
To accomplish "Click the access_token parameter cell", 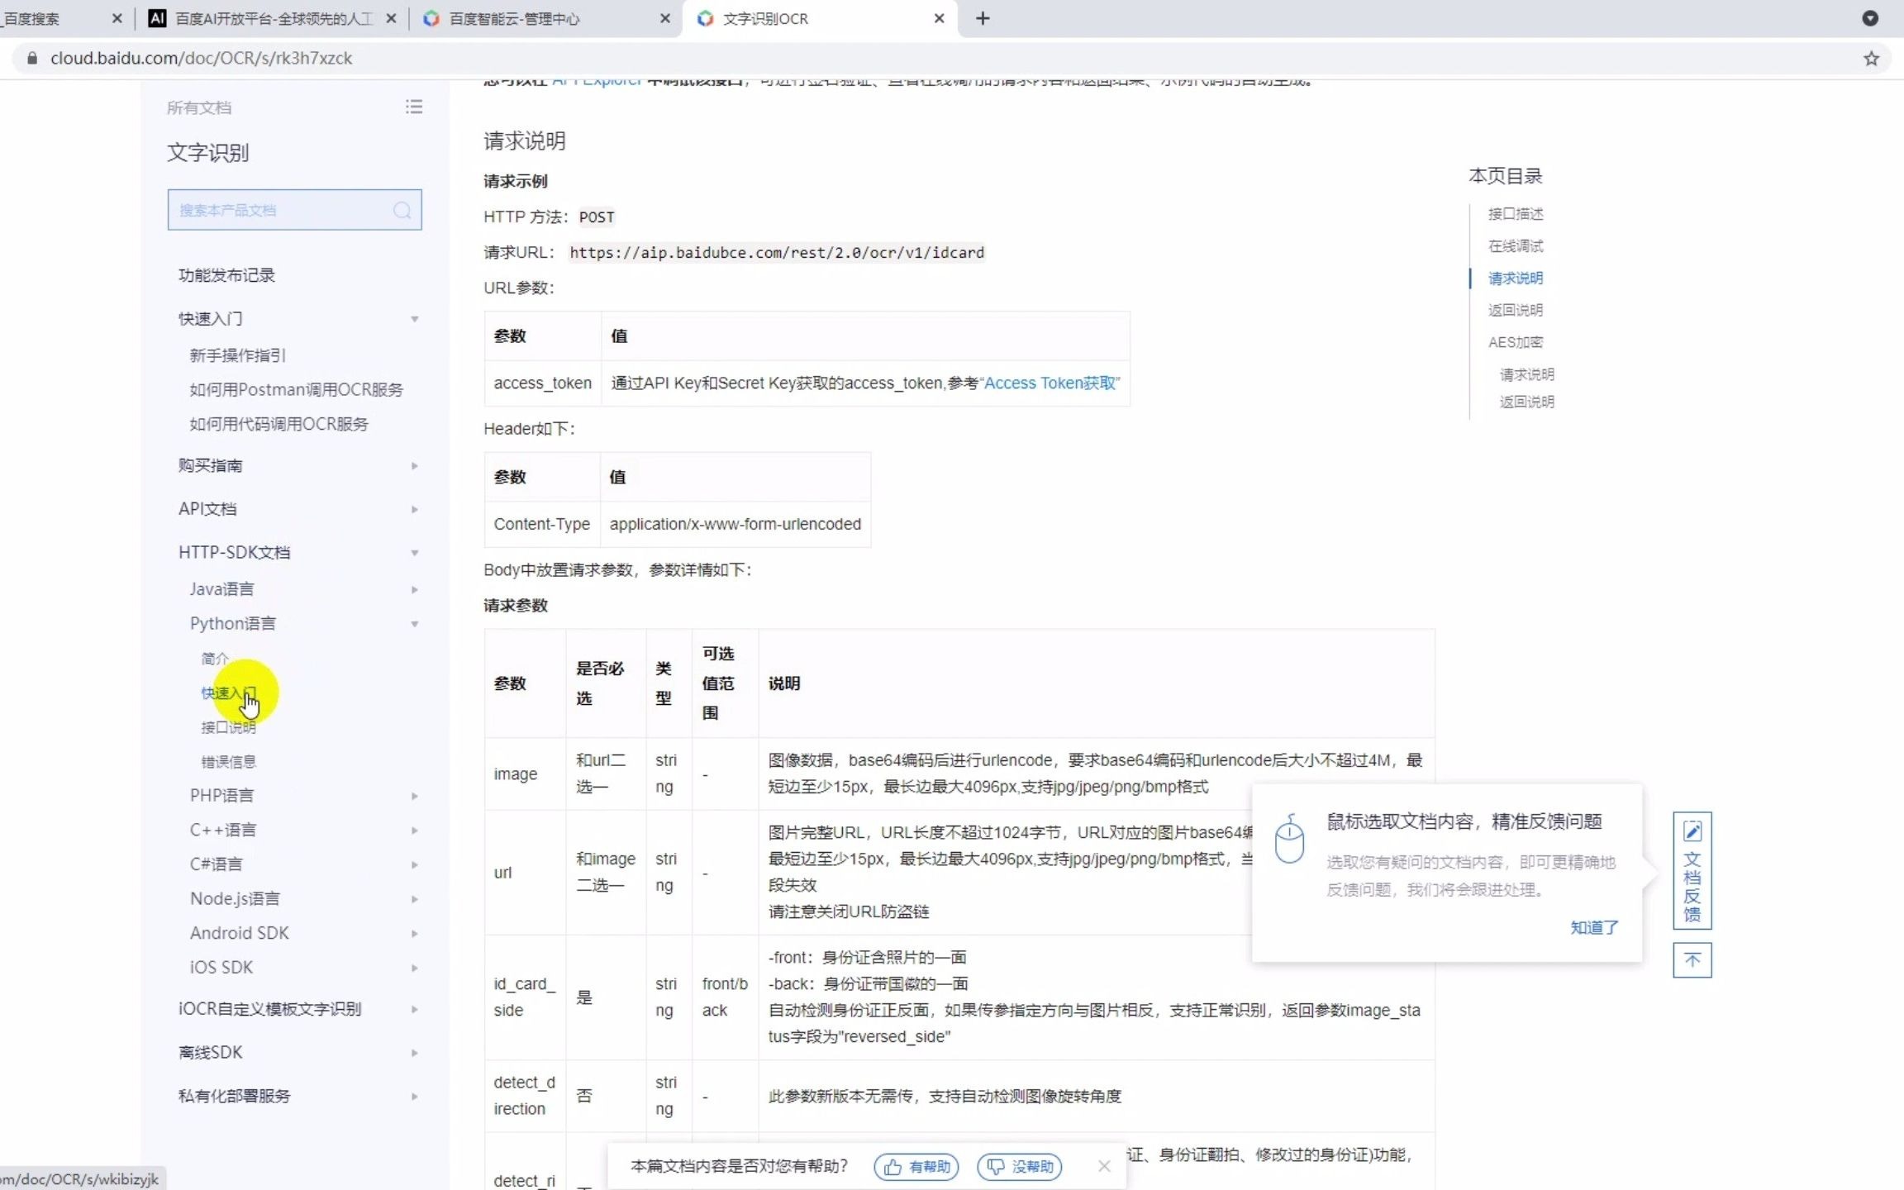I will (542, 383).
